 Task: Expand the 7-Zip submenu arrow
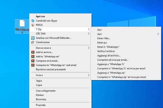(88, 29)
